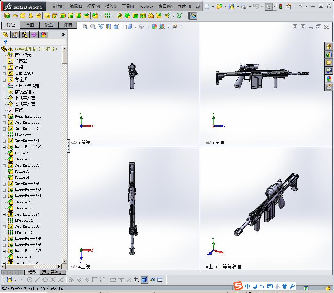Expand the 注解 folder
Screen dimensions: 334x293
4,68
